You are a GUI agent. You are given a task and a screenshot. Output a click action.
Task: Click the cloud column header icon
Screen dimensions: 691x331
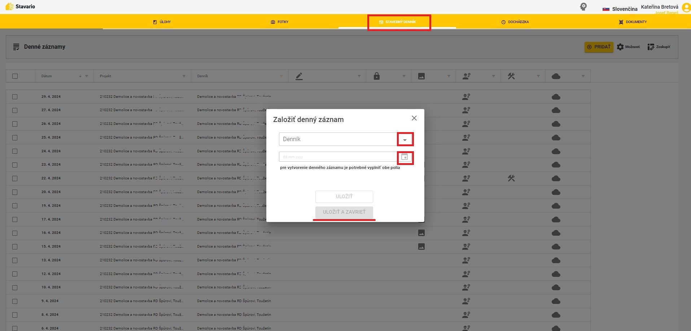[556, 76]
